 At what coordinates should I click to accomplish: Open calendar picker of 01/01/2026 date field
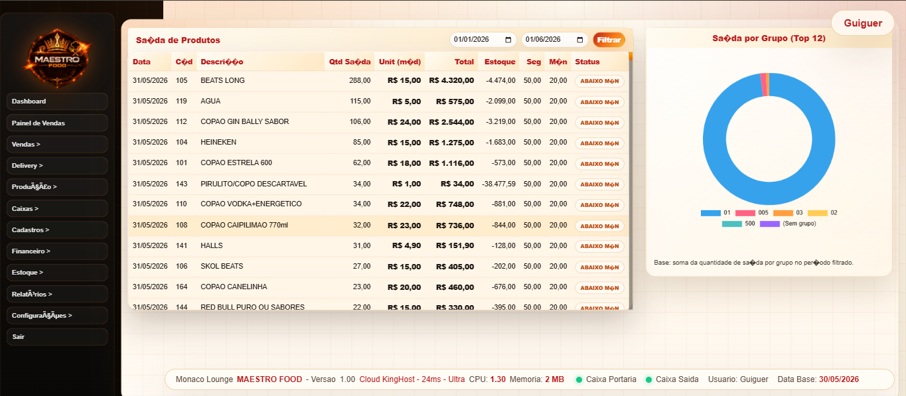click(x=508, y=40)
